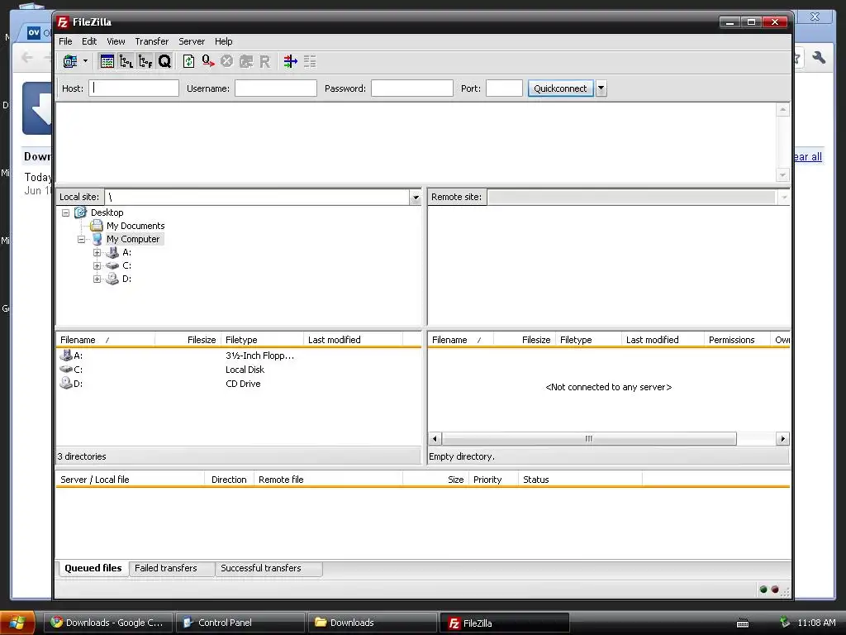Select Desktop in local tree
846x635 pixels.
pos(107,212)
